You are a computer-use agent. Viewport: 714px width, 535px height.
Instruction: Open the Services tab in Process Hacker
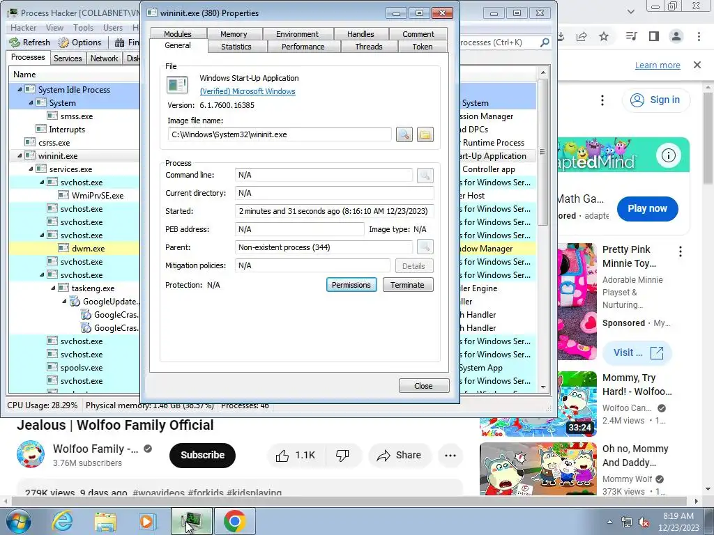tap(68, 59)
